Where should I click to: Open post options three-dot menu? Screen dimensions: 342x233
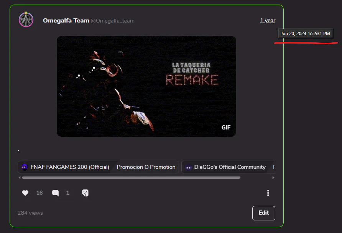[x=268, y=193]
